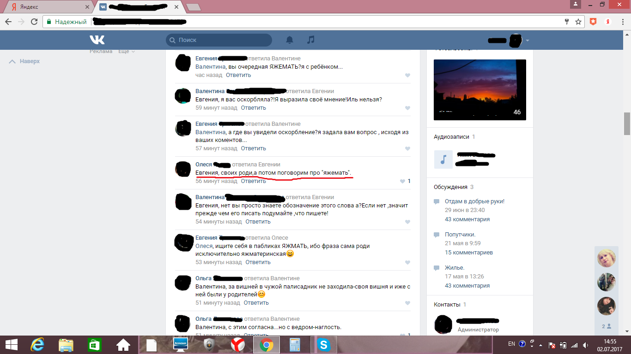Click saved password key icon
The image size is (631, 354).
567,22
